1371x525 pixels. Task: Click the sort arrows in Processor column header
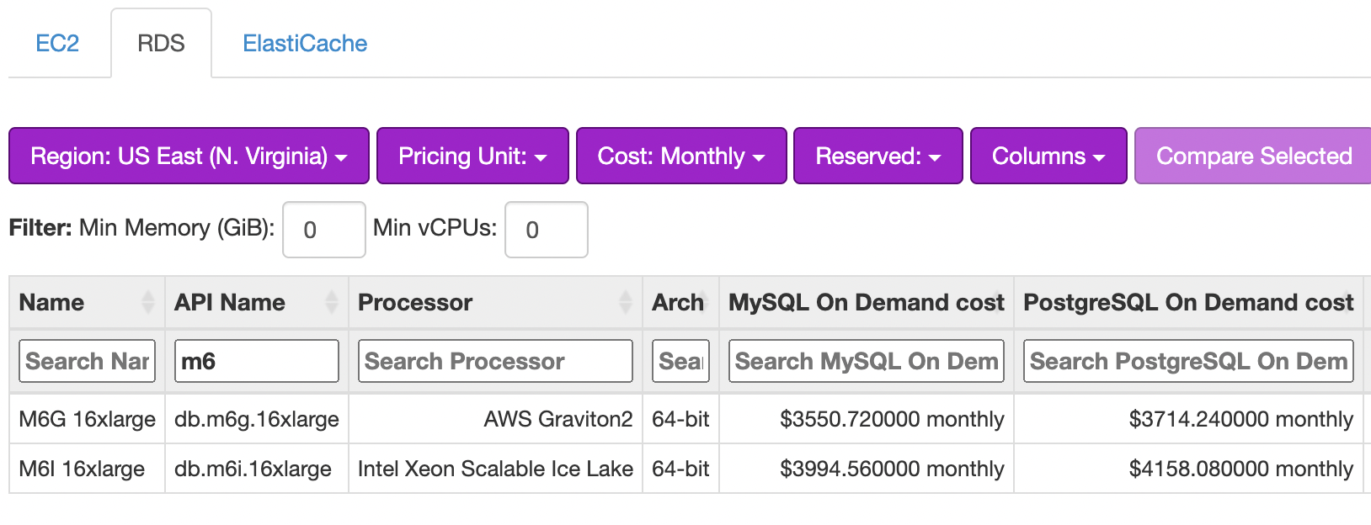point(625,302)
